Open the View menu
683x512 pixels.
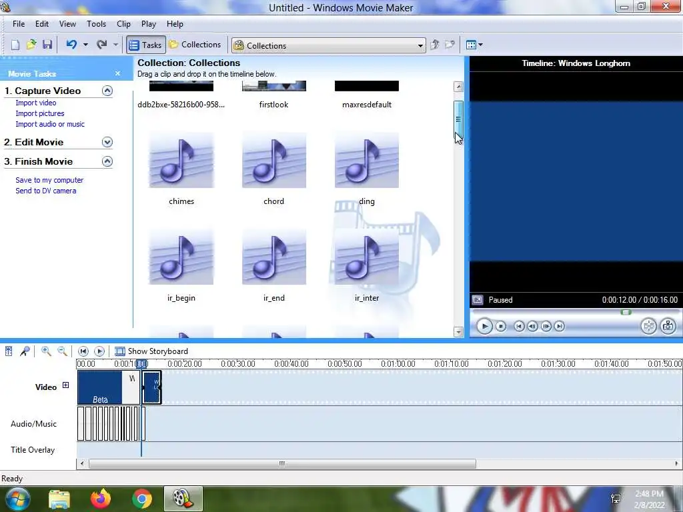67,24
